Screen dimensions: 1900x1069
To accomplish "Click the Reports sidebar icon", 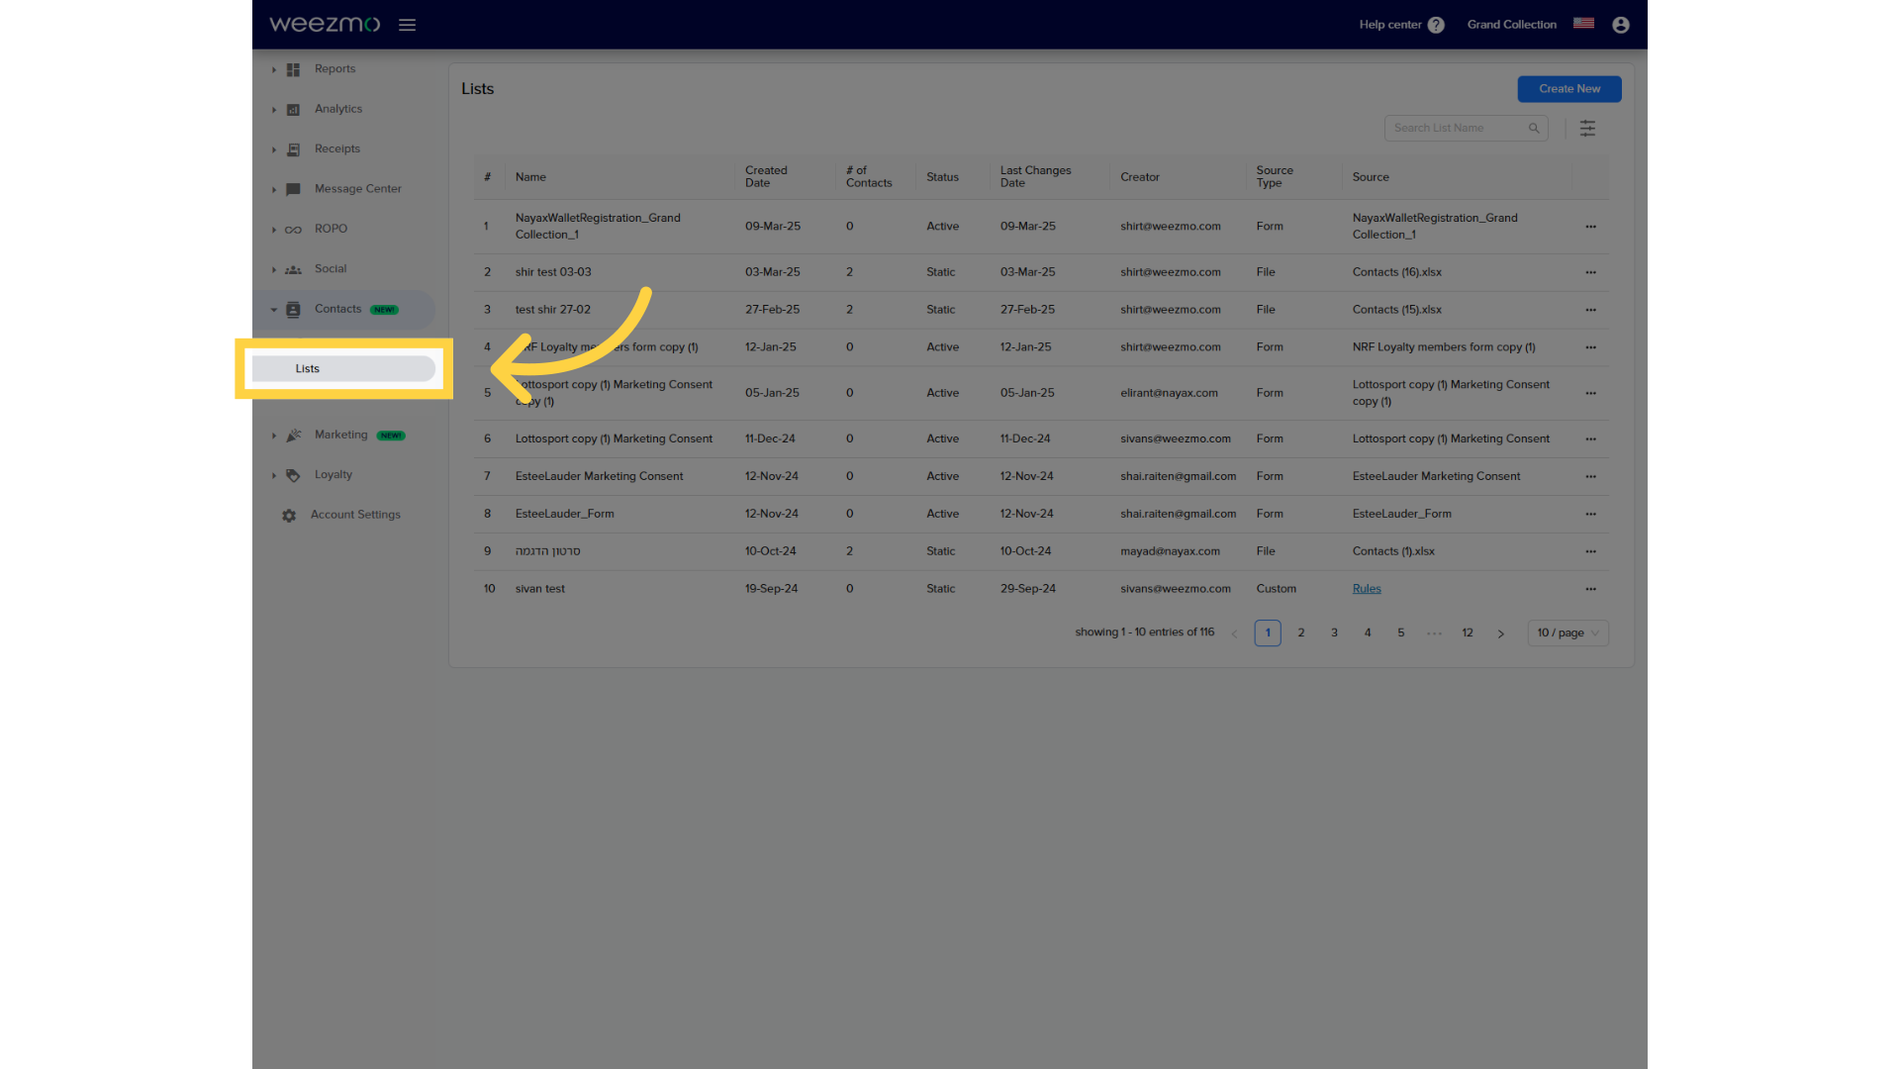I will 293,69.
